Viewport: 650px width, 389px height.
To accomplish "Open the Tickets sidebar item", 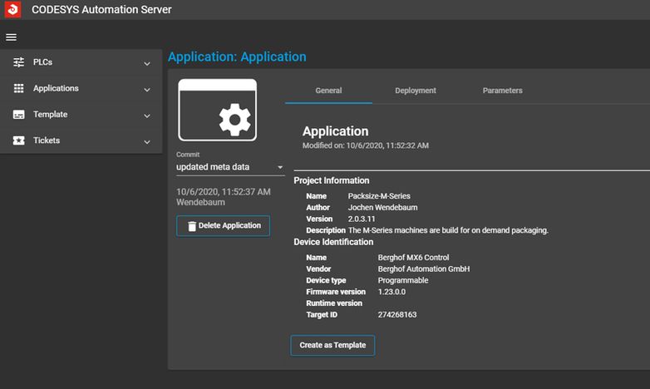I will (81, 140).
